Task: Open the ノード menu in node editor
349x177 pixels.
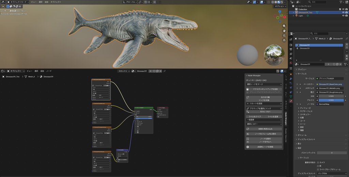Action: (49, 71)
